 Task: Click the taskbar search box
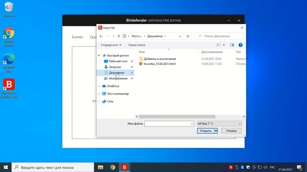pyautogui.click(x=53, y=167)
